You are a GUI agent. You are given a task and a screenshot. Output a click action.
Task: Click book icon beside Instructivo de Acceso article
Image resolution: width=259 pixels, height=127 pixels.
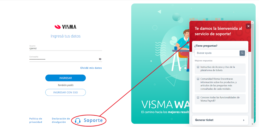(x=198, y=67)
